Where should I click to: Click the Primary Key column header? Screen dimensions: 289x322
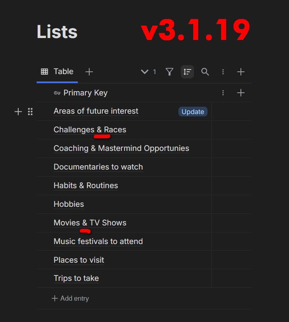point(85,93)
